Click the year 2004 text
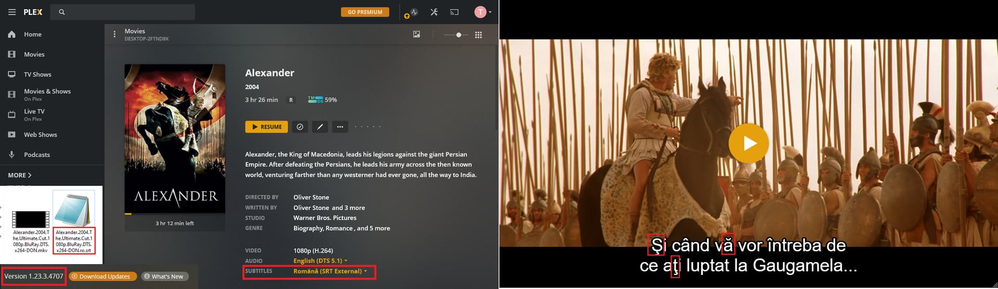The height and width of the screenshot is (289, 998). tap(252, 87)
